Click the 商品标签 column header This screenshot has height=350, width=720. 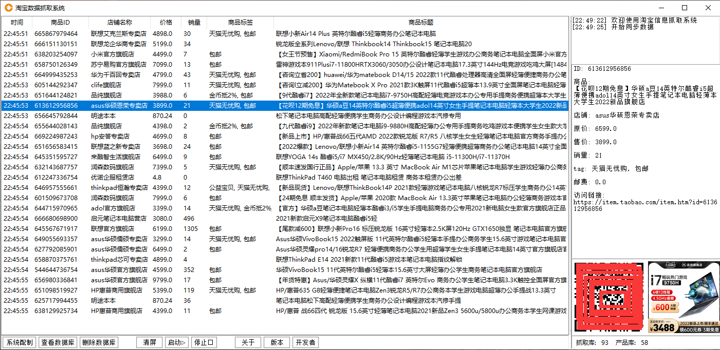pyautogui.click(x=241, y=23)
